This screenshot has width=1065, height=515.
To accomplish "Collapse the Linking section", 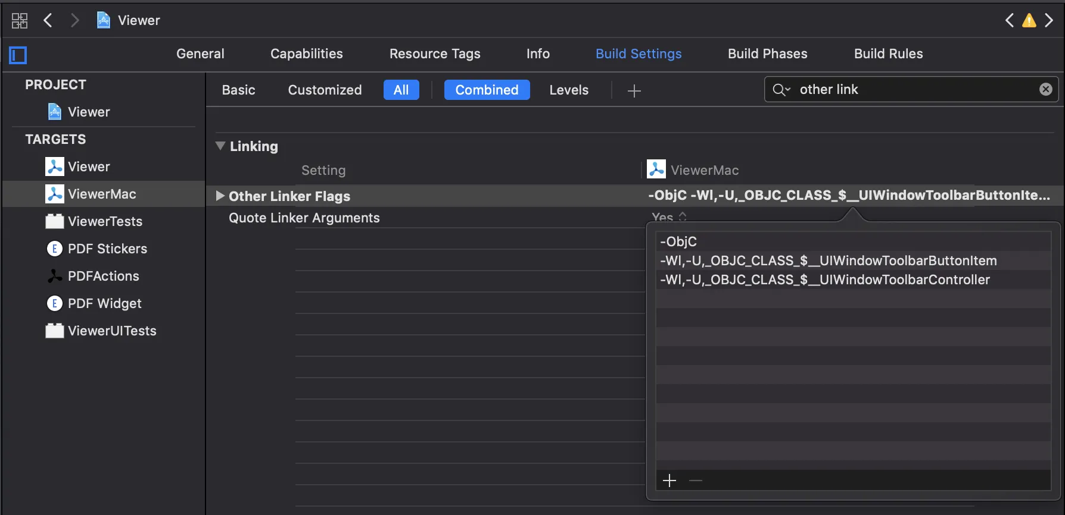I will tap(220, 146).
